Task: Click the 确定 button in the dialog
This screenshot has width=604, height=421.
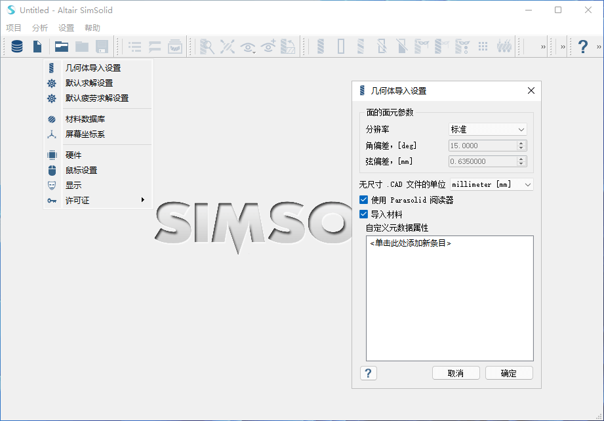Action: pos(509,373)
